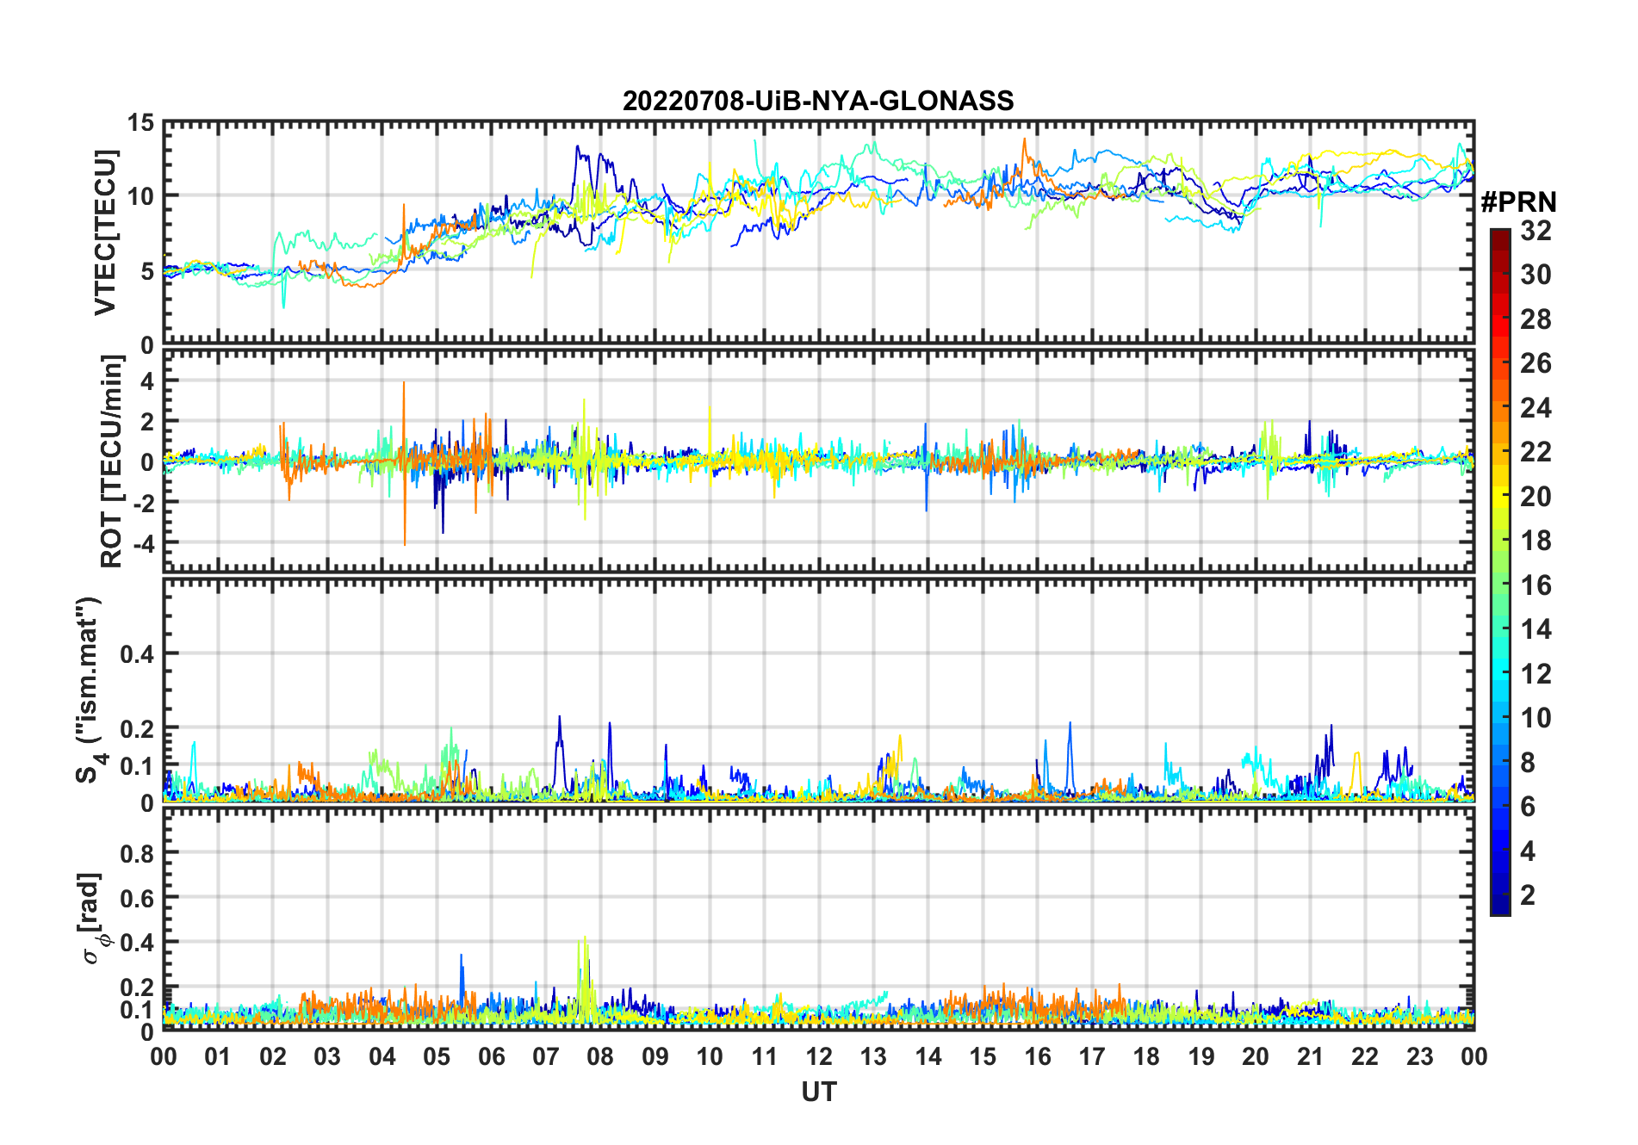Click the UT x-axis label
This screenshot has height=1145, width=1638.
pos(818,1092)
